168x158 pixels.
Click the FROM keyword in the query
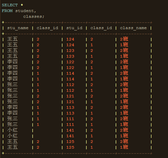pos(7,11)
